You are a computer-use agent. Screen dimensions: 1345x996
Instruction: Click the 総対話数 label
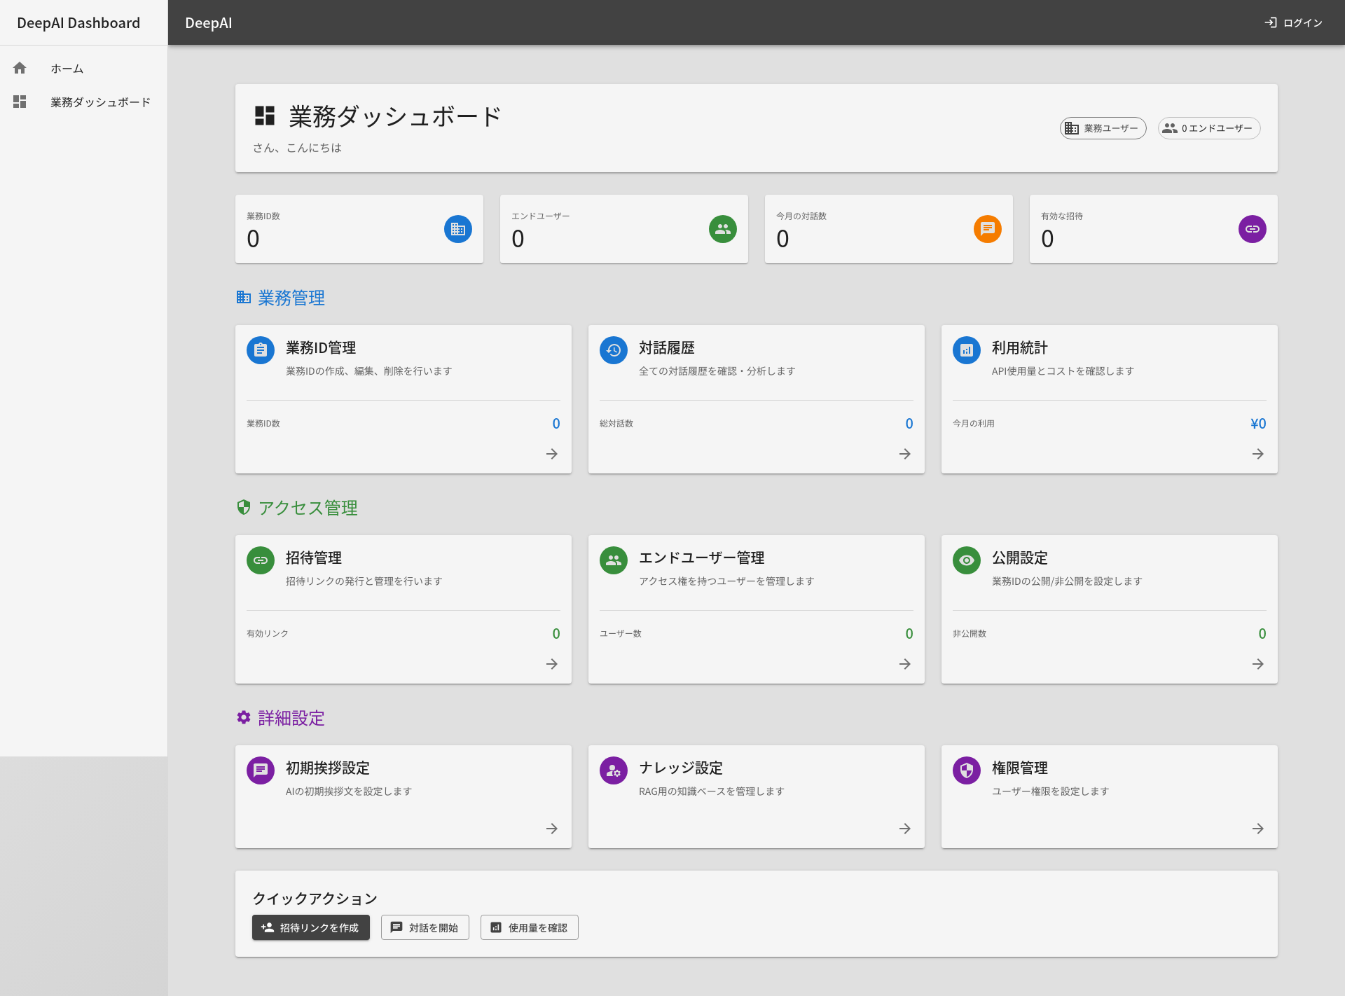pos(616,424)
